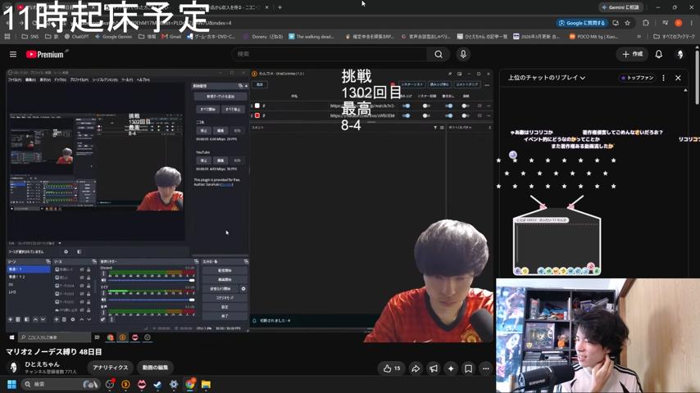Save the video with the bookmark icon

click(468, 368)
